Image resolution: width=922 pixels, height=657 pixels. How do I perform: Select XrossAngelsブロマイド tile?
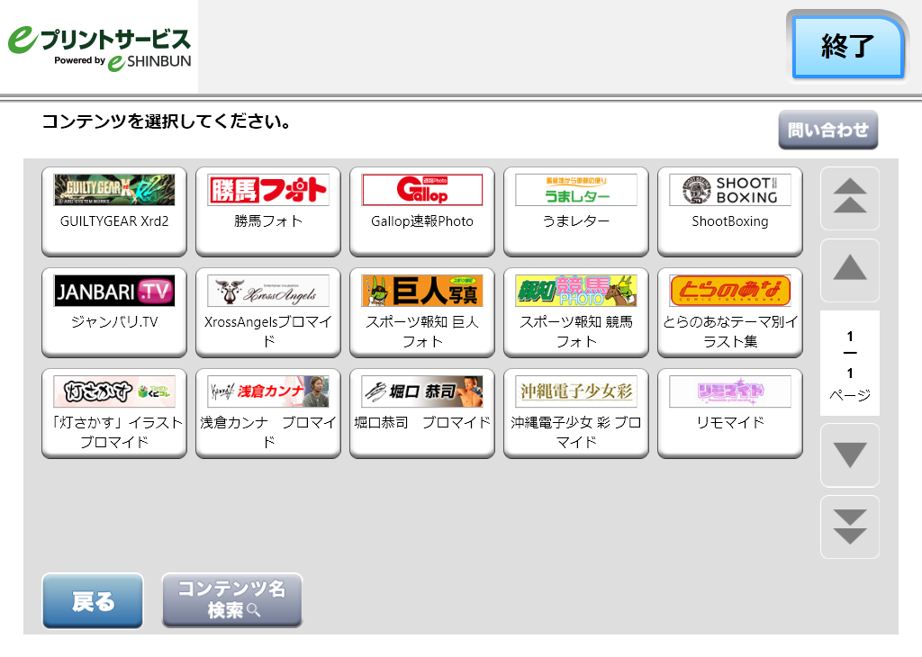[268, 312]
